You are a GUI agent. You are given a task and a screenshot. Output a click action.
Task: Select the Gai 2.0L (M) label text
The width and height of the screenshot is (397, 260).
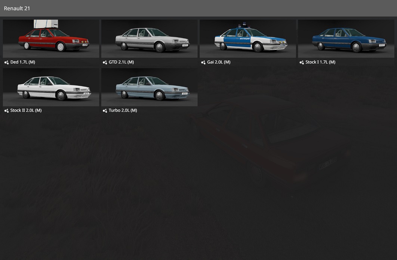(x=219, y=62)
